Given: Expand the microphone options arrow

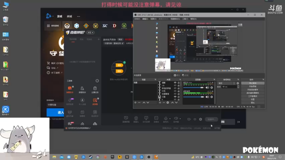Looking at the screenshot, I should [x=170, y=119].
